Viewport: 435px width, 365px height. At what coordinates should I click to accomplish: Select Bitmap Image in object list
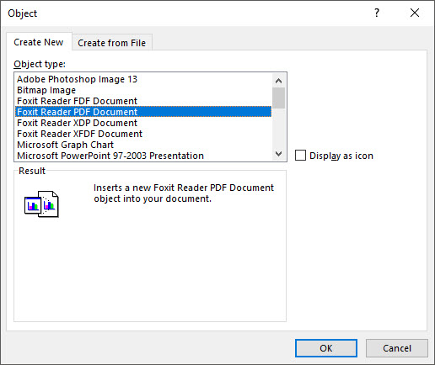coord(143,90)
